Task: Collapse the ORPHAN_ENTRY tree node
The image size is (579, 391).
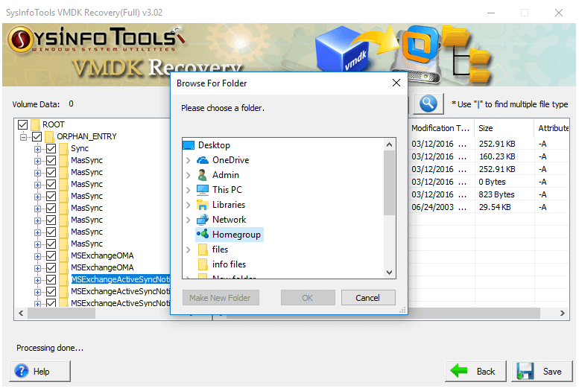Action: click(23, 137)
